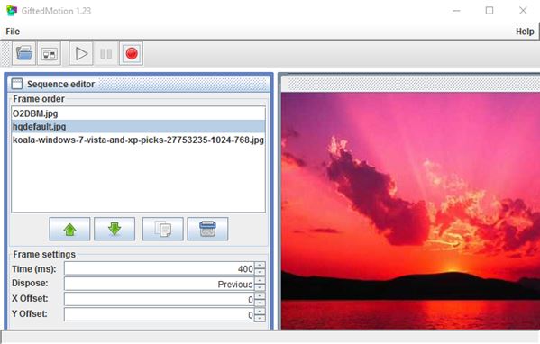Screen dimensions: 540x344
Task: Select the koala-windows-7 frame
Action: 139,140
